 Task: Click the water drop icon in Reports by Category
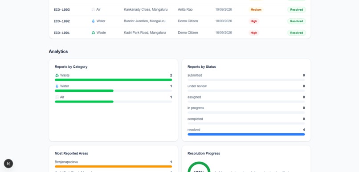coord(57,86)
